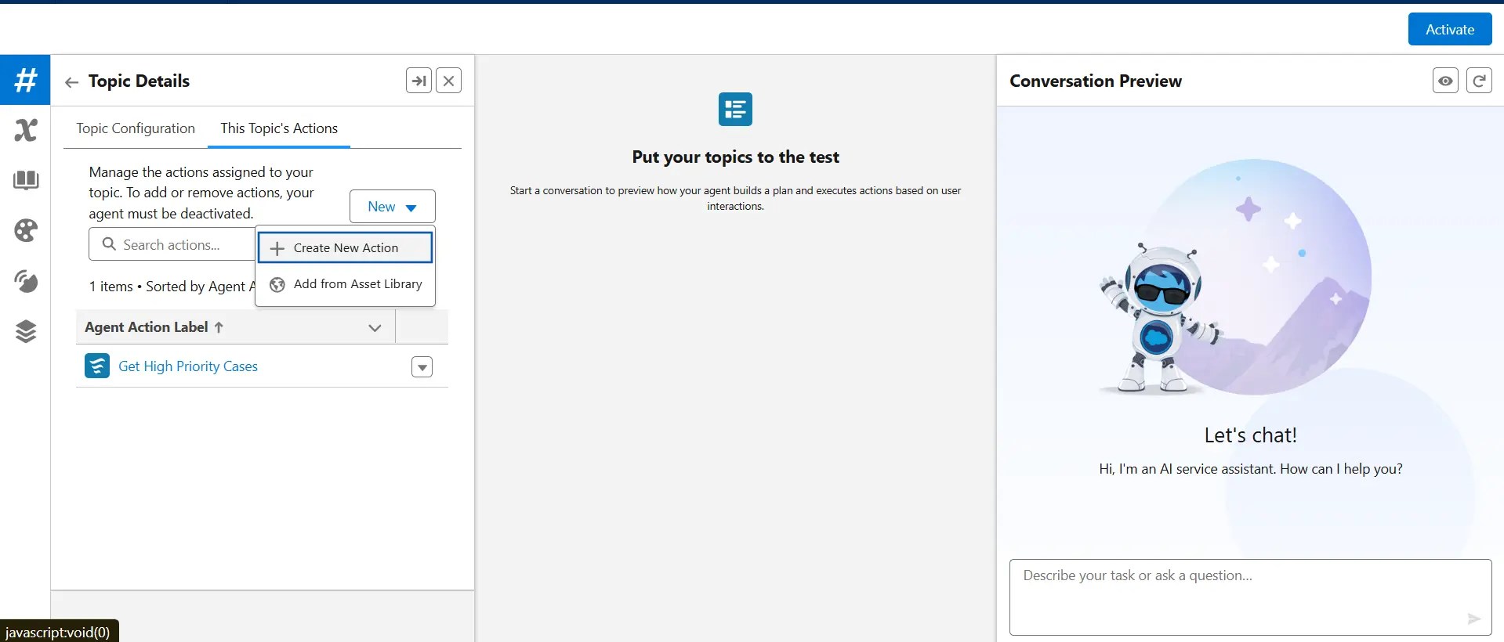Sort by Agent Action Label header
The height and width of the screenshot is (642, 1504).
(154, 327)
